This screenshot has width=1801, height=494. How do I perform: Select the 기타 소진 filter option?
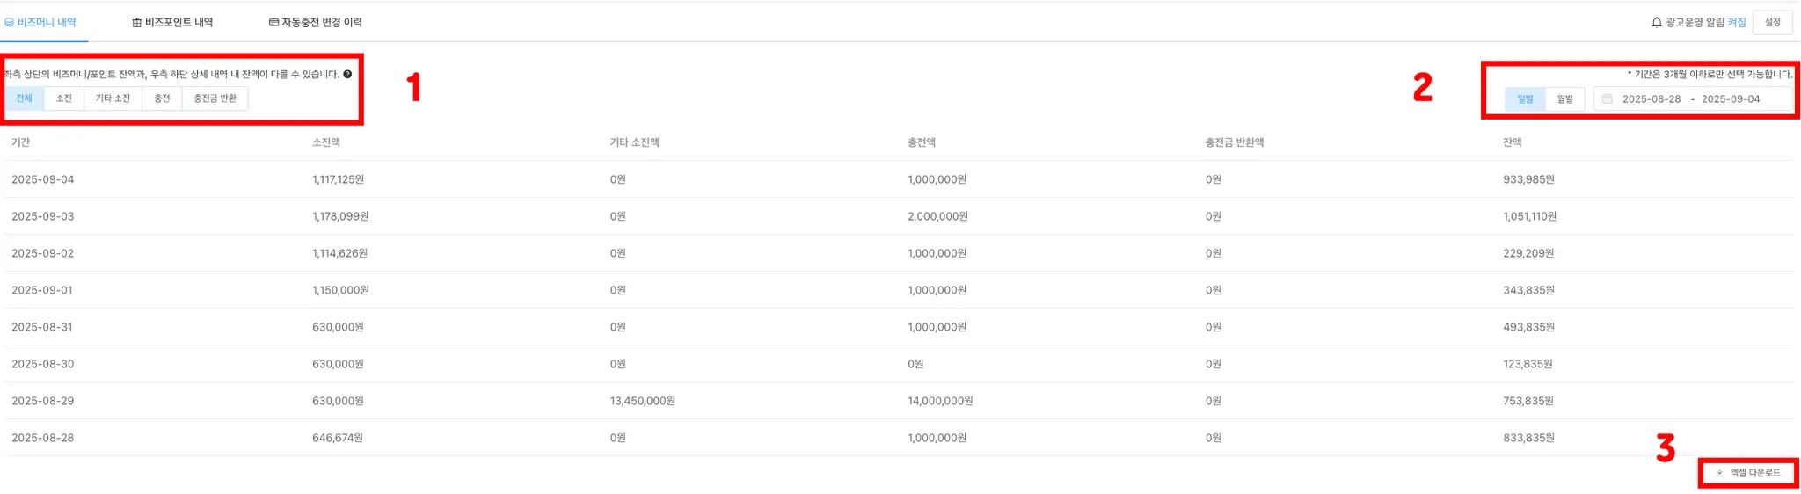pos(113,98)
